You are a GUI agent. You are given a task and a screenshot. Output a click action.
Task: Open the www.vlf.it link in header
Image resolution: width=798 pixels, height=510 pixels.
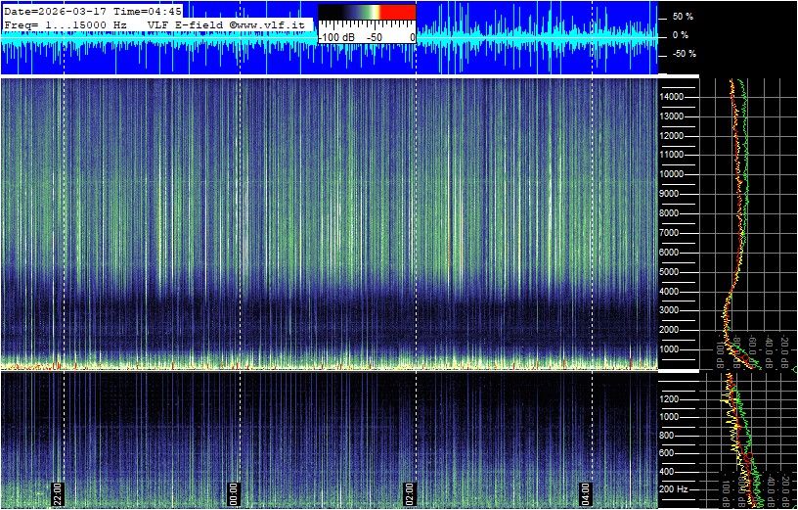(276, 23)
